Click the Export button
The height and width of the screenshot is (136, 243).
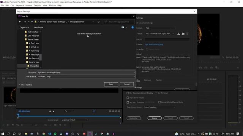[x=170, y=118]
